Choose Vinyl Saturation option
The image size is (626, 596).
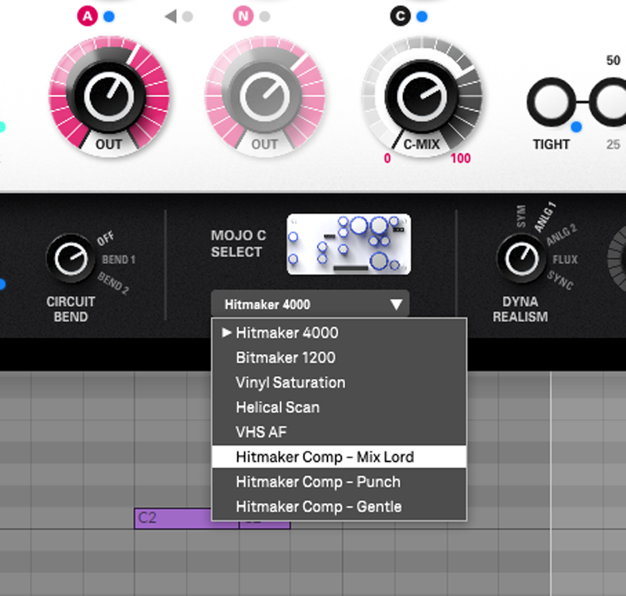339,382
